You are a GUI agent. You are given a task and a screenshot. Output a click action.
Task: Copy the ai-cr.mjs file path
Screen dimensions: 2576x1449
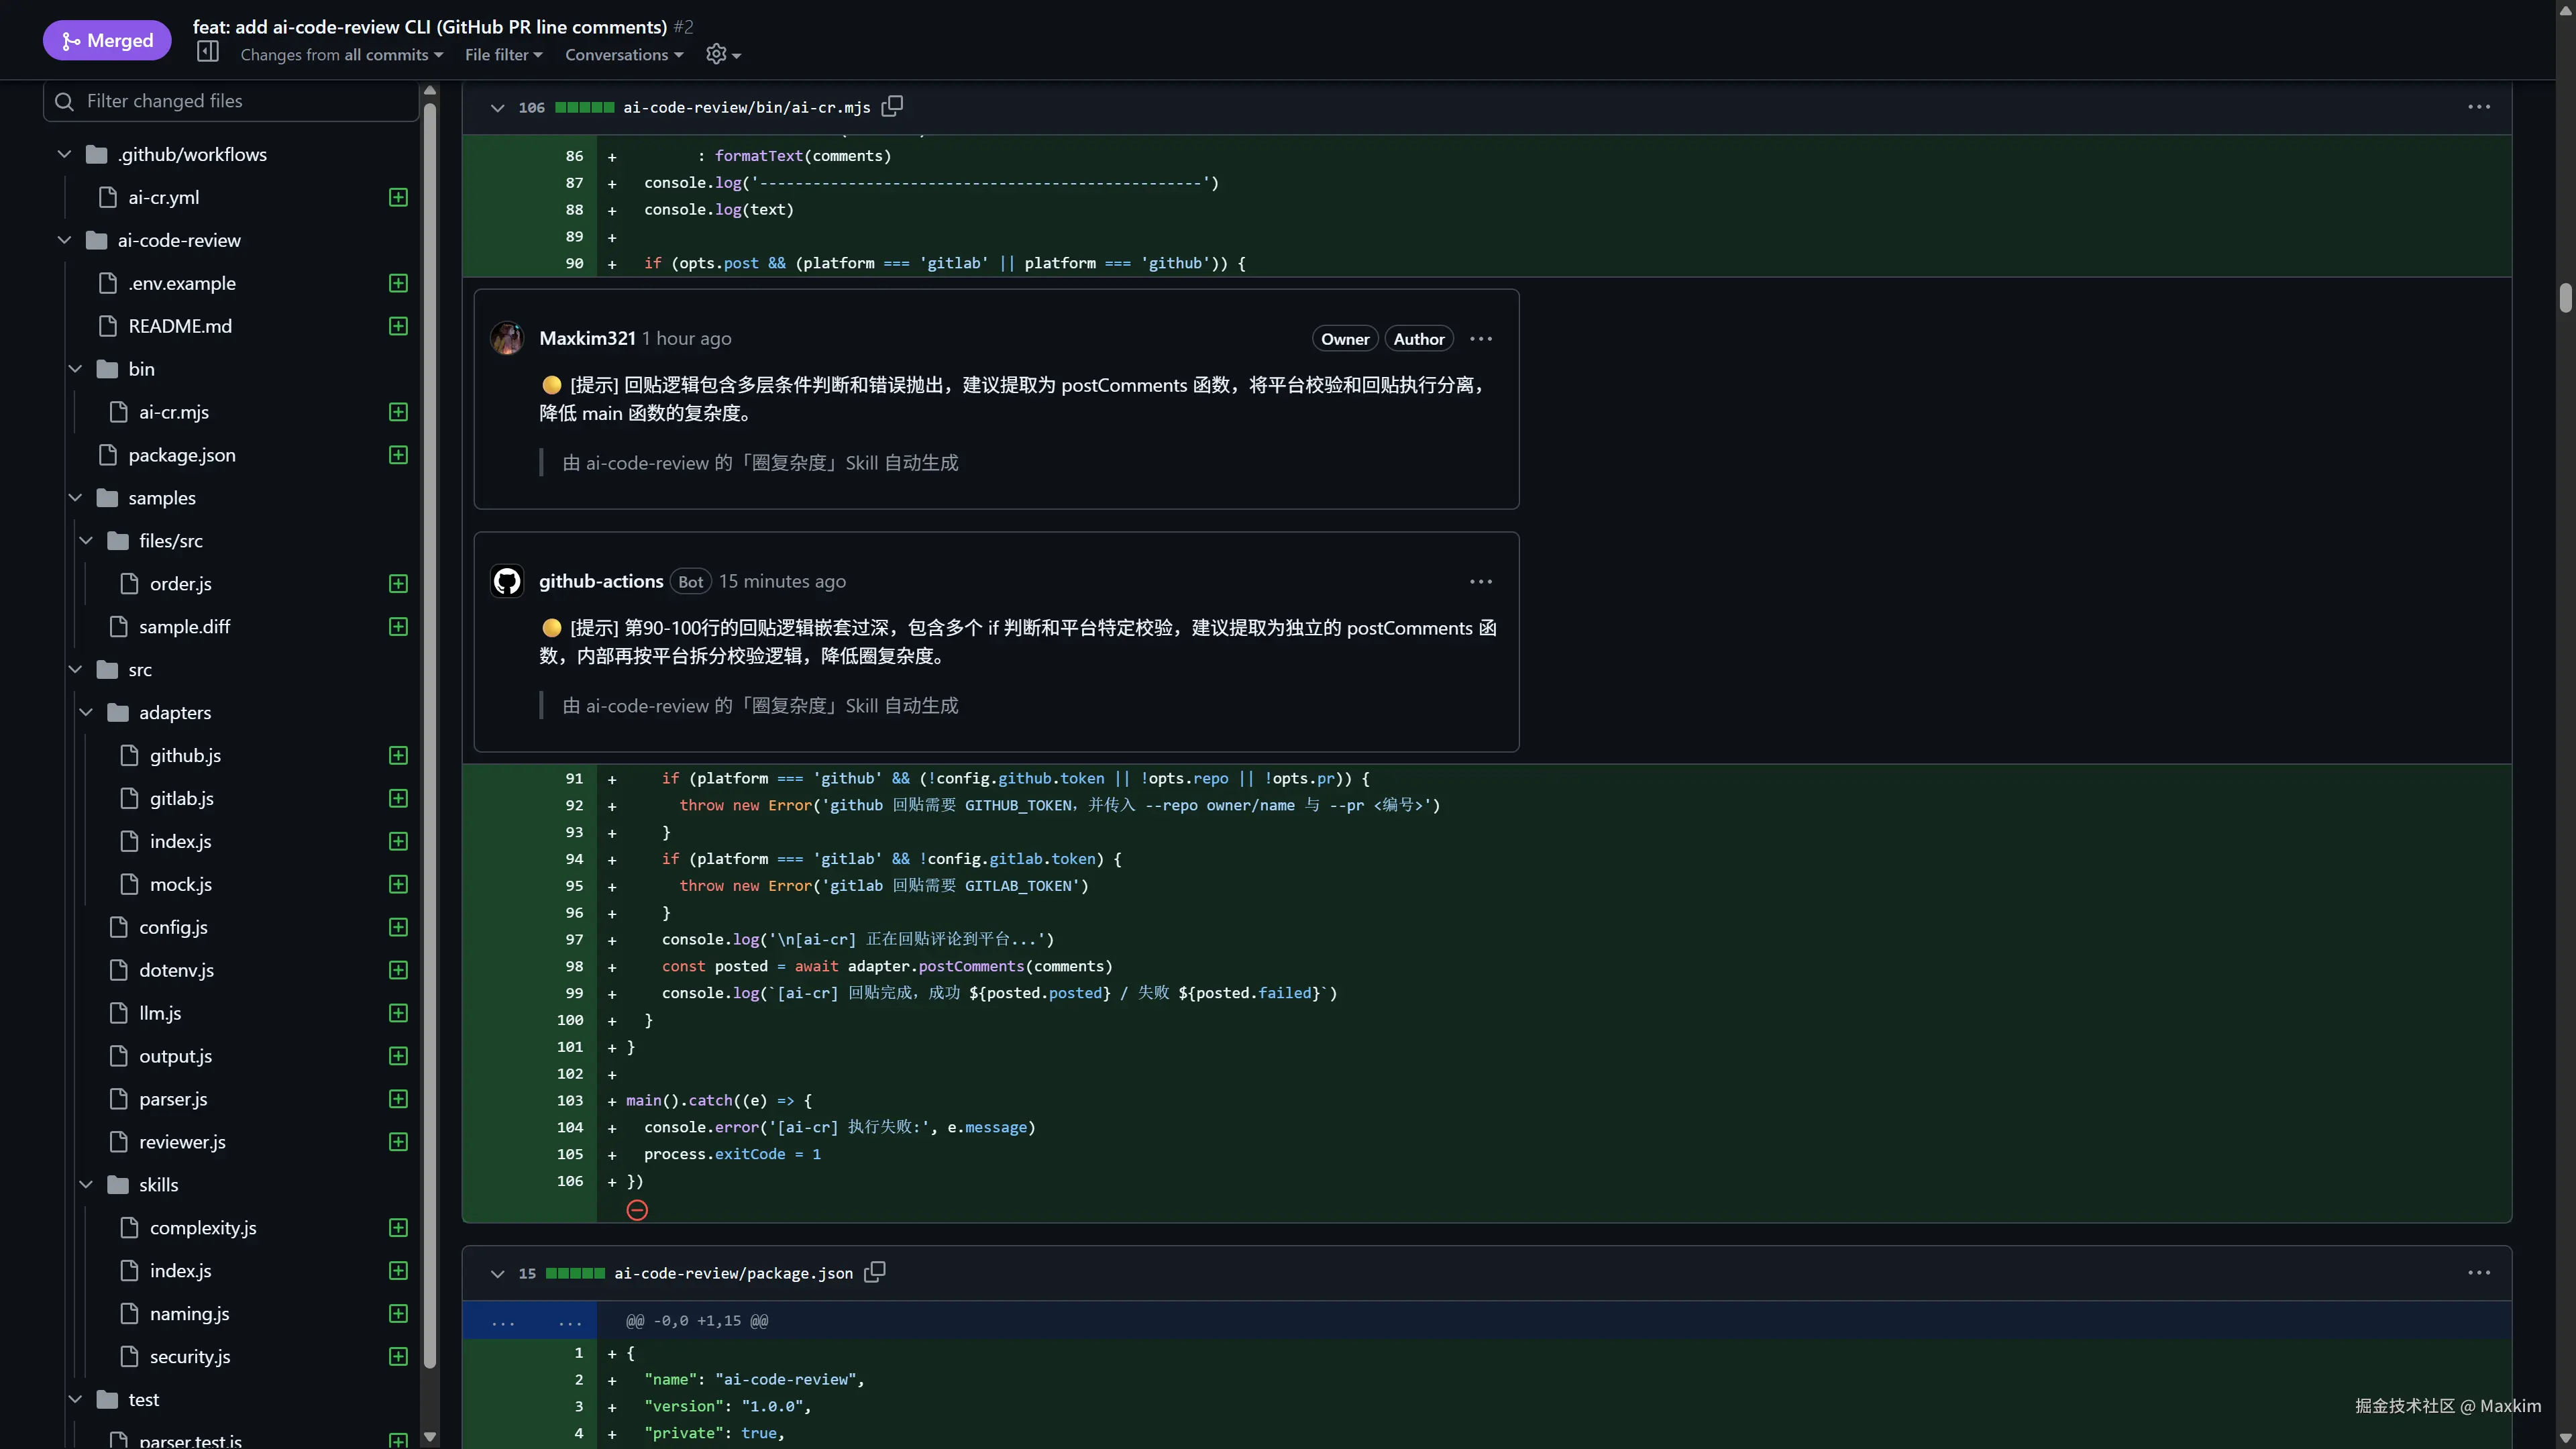click(892, 106)
